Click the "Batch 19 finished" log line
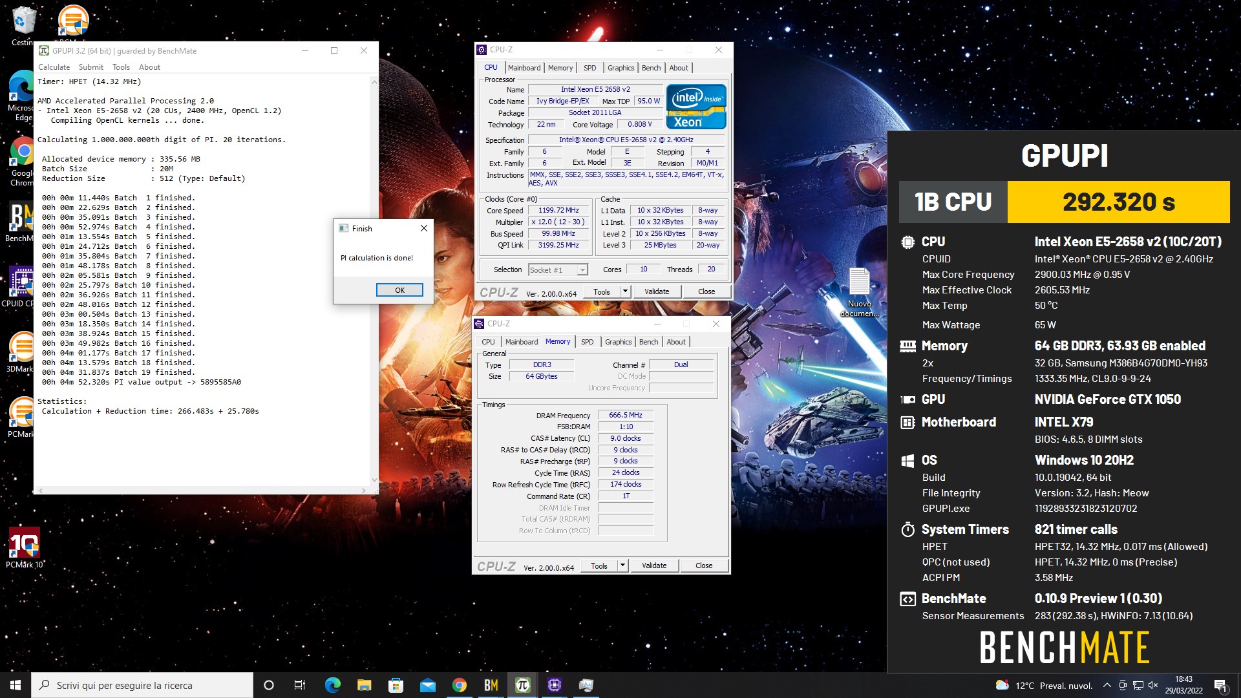The width and height of the screenshot is (1241, 698). (118, 372)
